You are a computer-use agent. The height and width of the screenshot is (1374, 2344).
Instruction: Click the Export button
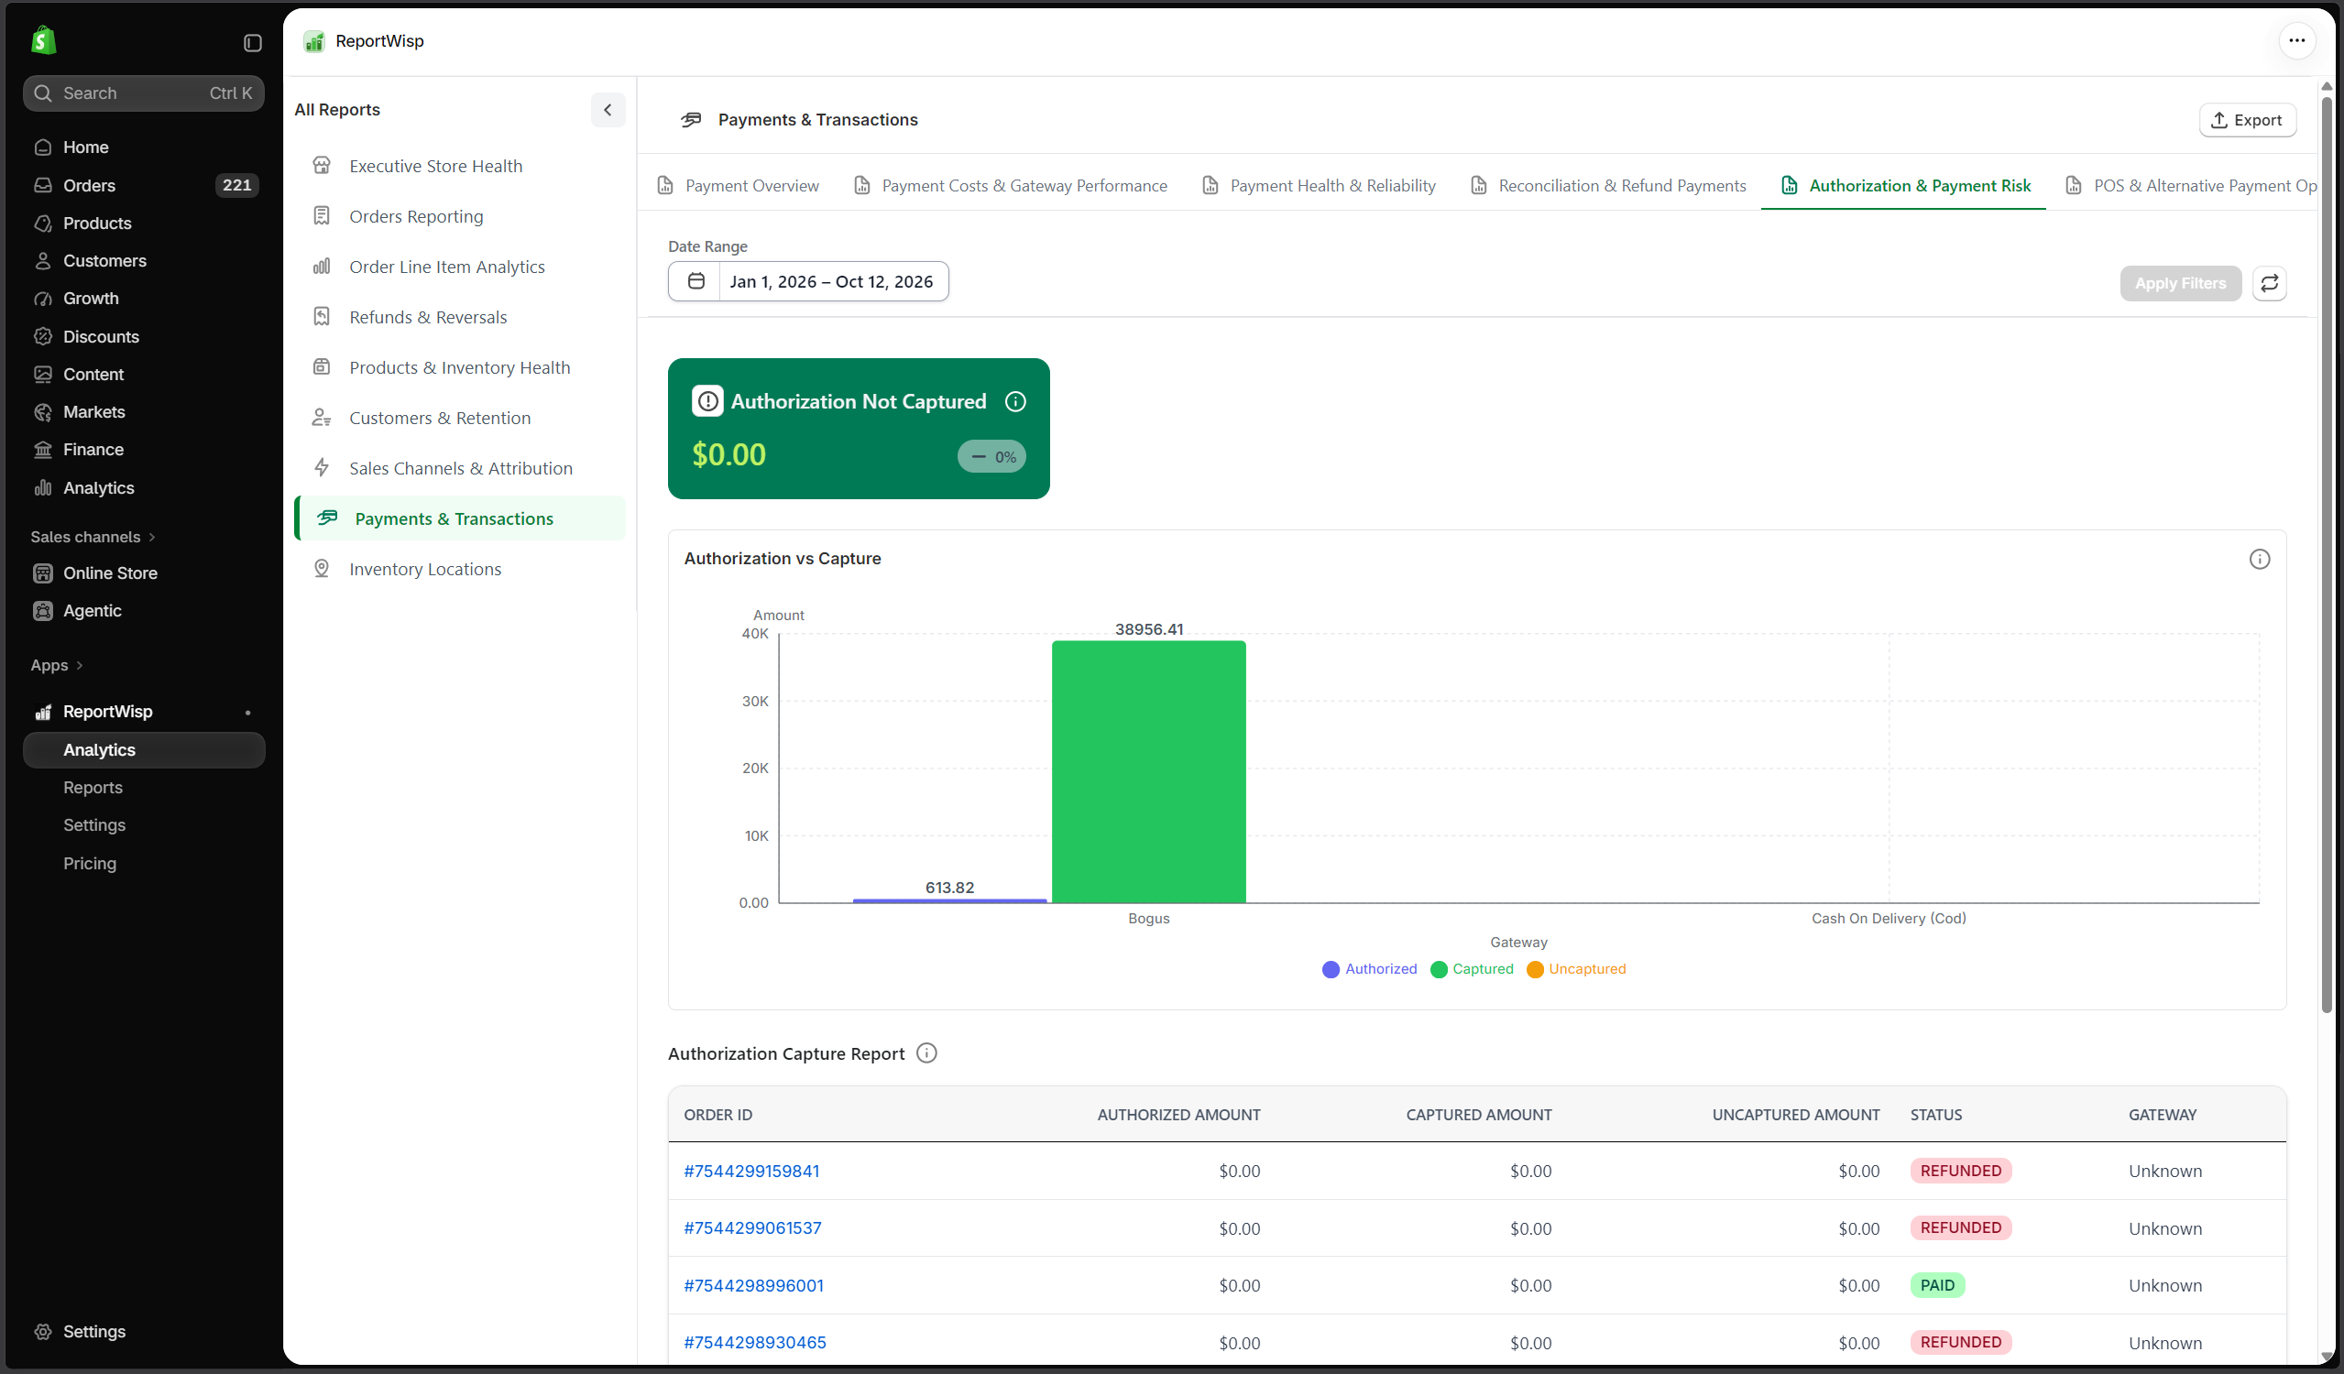click(x=2246, y=120)
